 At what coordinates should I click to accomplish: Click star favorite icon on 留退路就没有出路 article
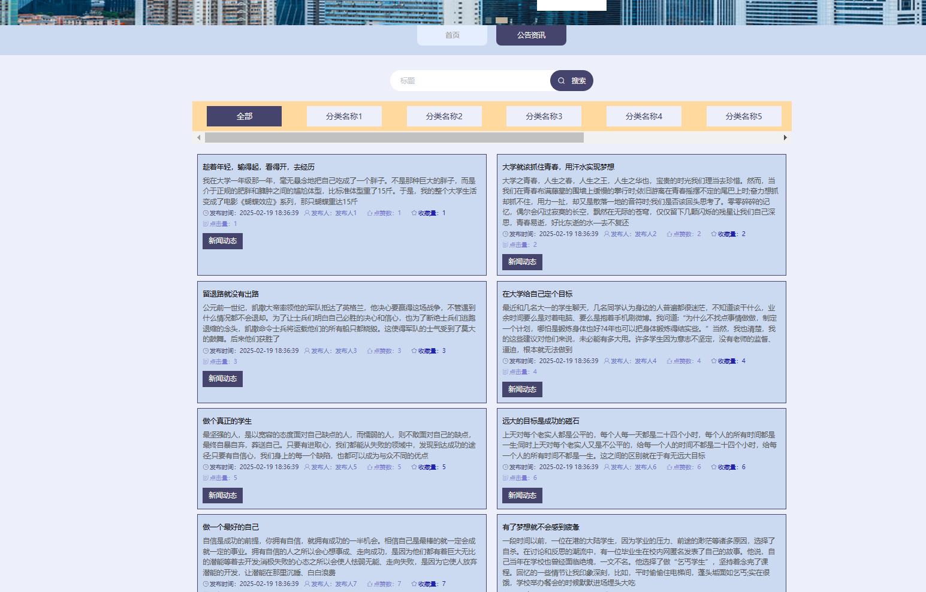point(414,351)
